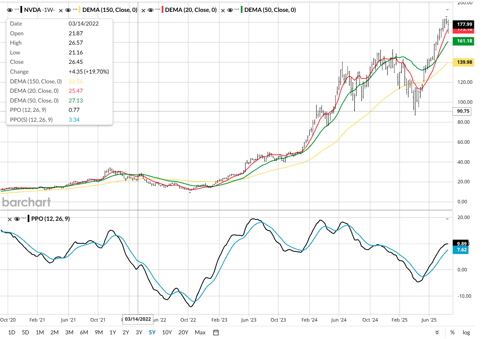Viewport: 502px width, 339px height.
Task: Toggle NVDA price series visibility
Action: coord(10,10)
